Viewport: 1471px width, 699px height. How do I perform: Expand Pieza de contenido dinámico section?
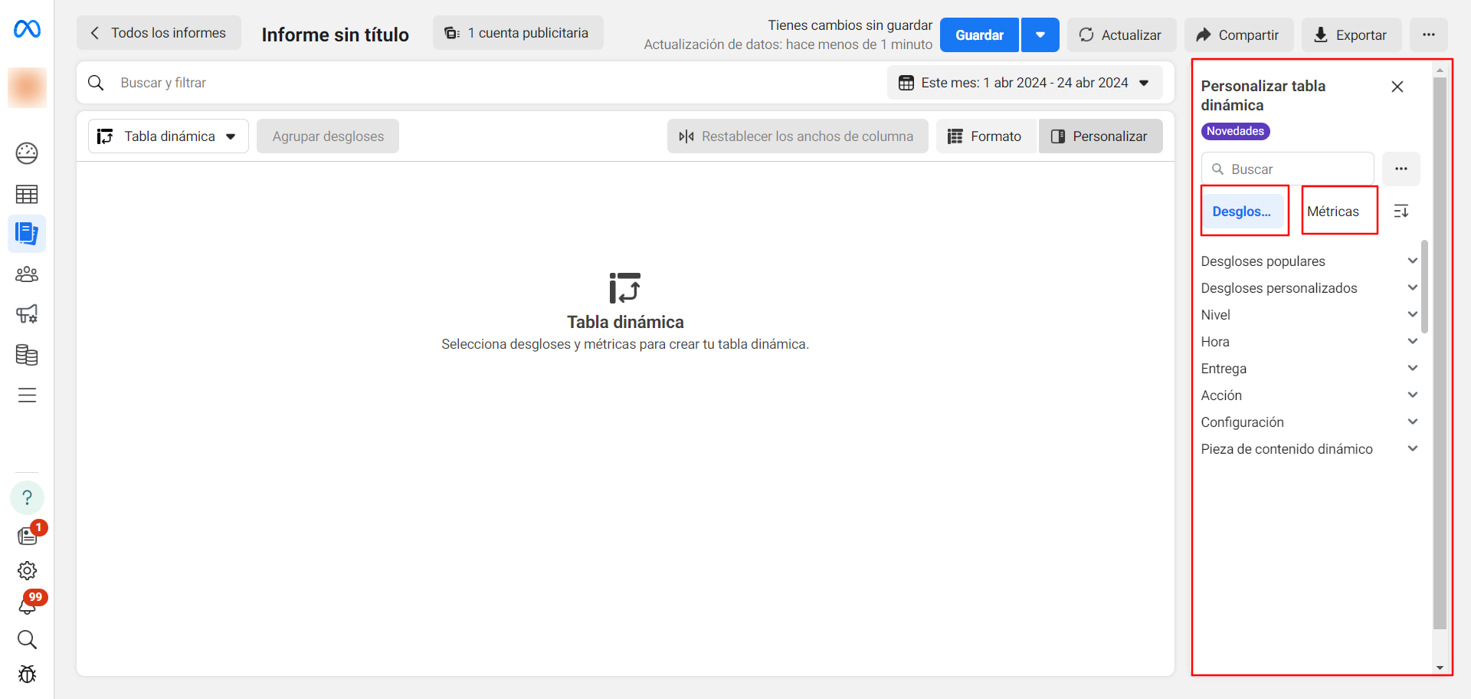[x=1309, y=449]
